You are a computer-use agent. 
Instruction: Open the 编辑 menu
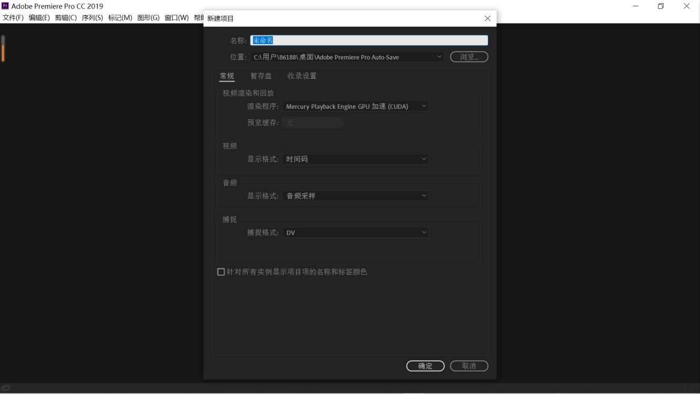click(39, 17)
